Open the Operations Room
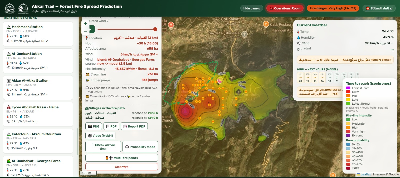The image size is (400, 178). coord(285,8)
